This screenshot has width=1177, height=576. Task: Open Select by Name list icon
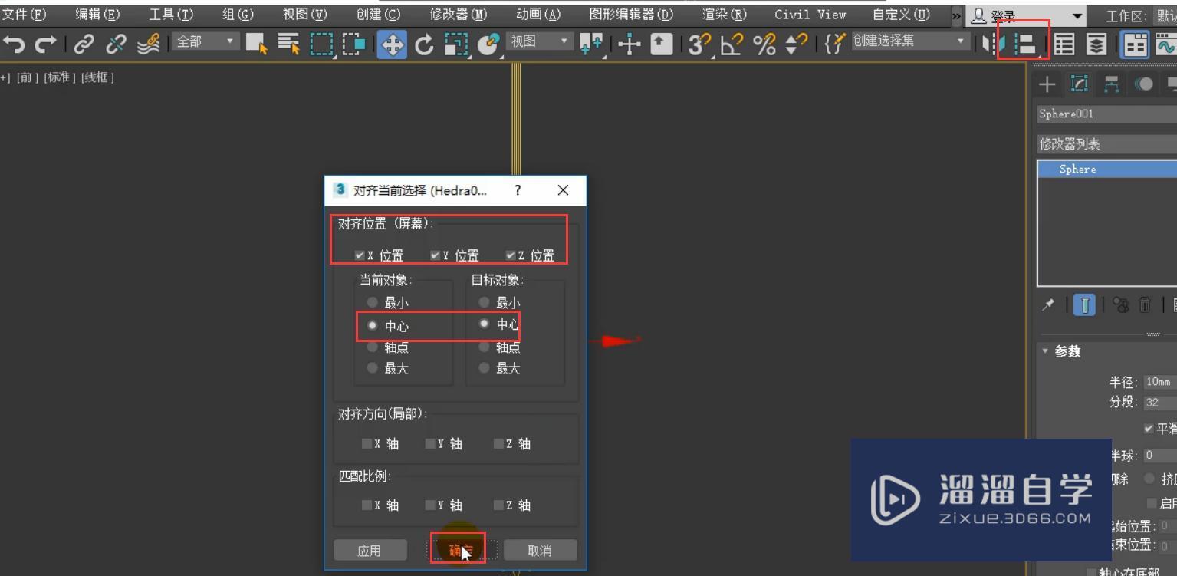[289, 44]
